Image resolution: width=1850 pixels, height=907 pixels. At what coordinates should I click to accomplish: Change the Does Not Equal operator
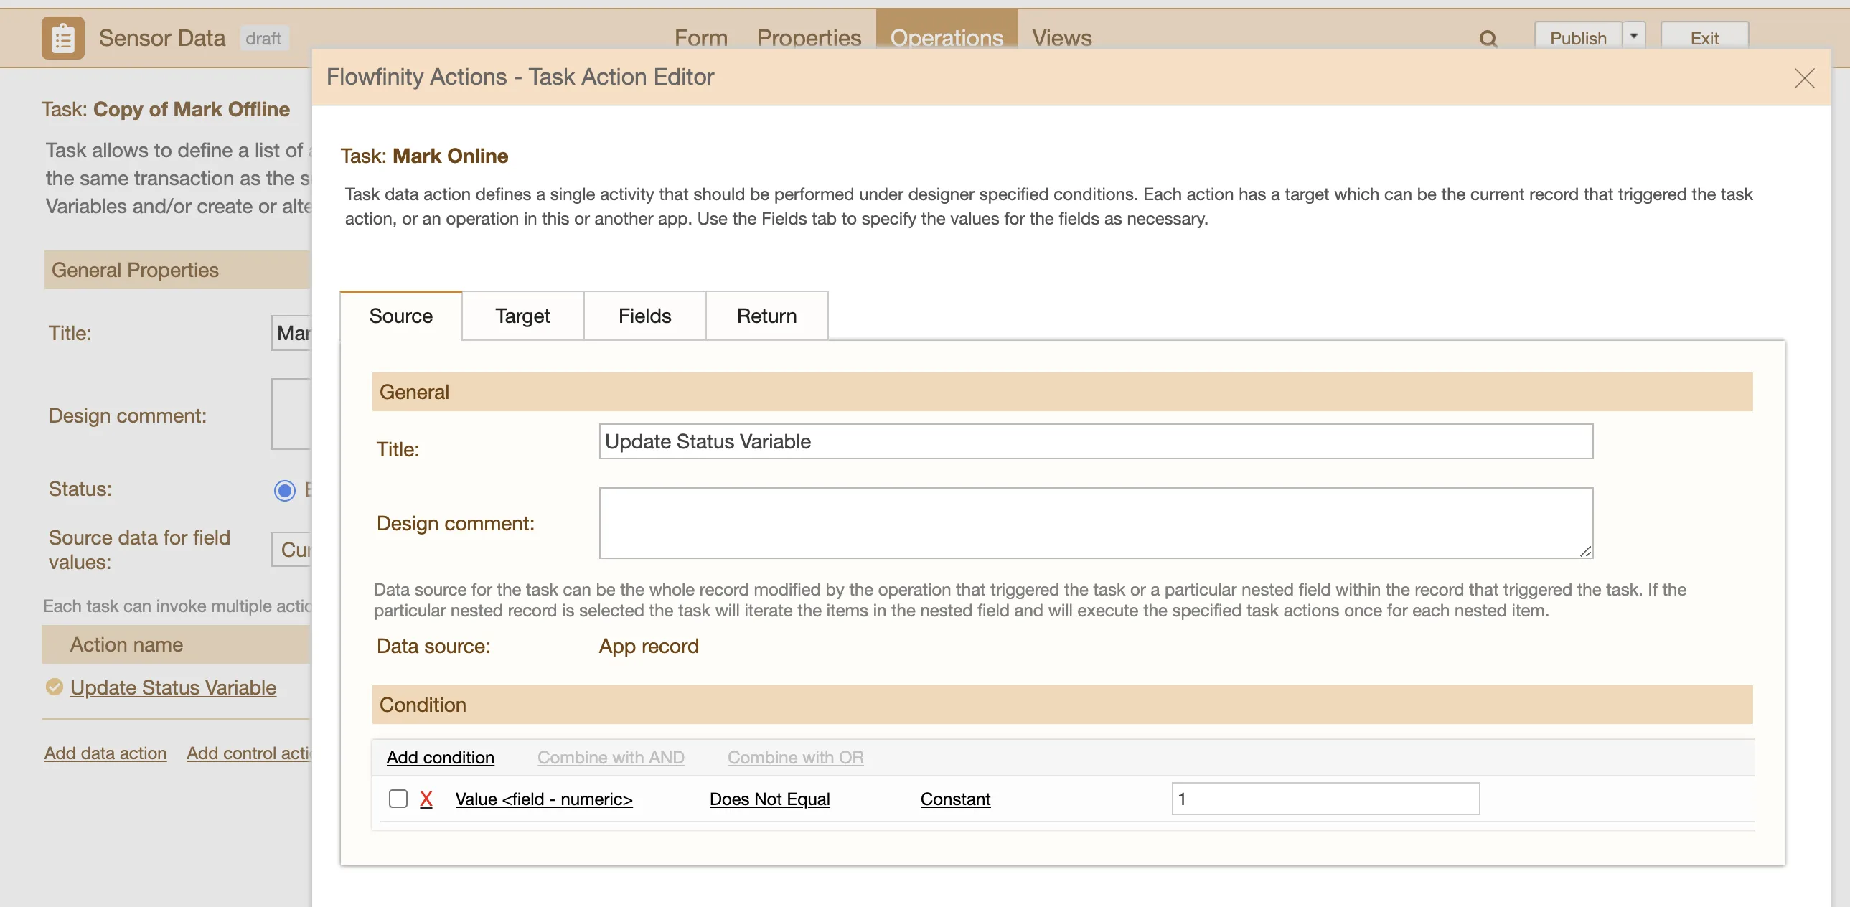[x=769, y=799]
